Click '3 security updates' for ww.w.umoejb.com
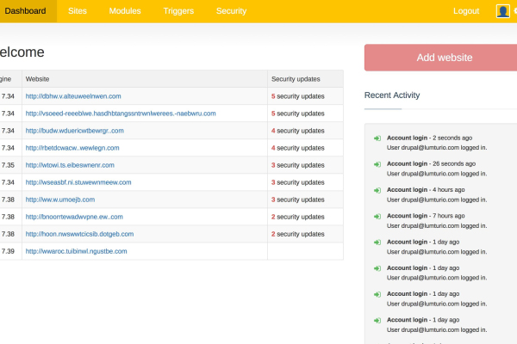 point(298,200)
